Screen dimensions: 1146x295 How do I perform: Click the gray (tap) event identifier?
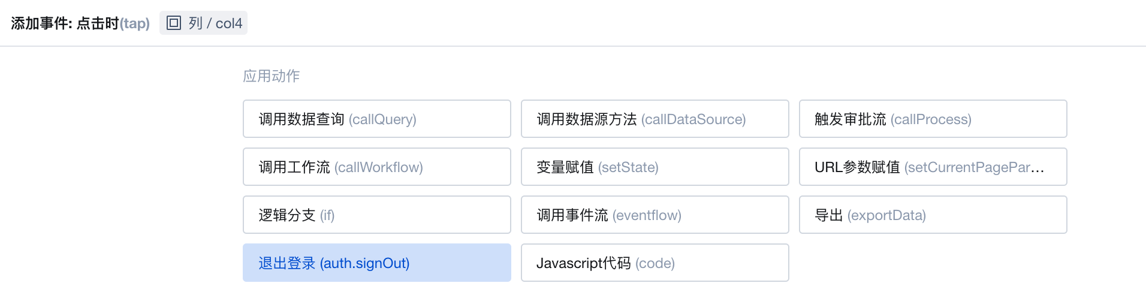(x=135, y=23)
